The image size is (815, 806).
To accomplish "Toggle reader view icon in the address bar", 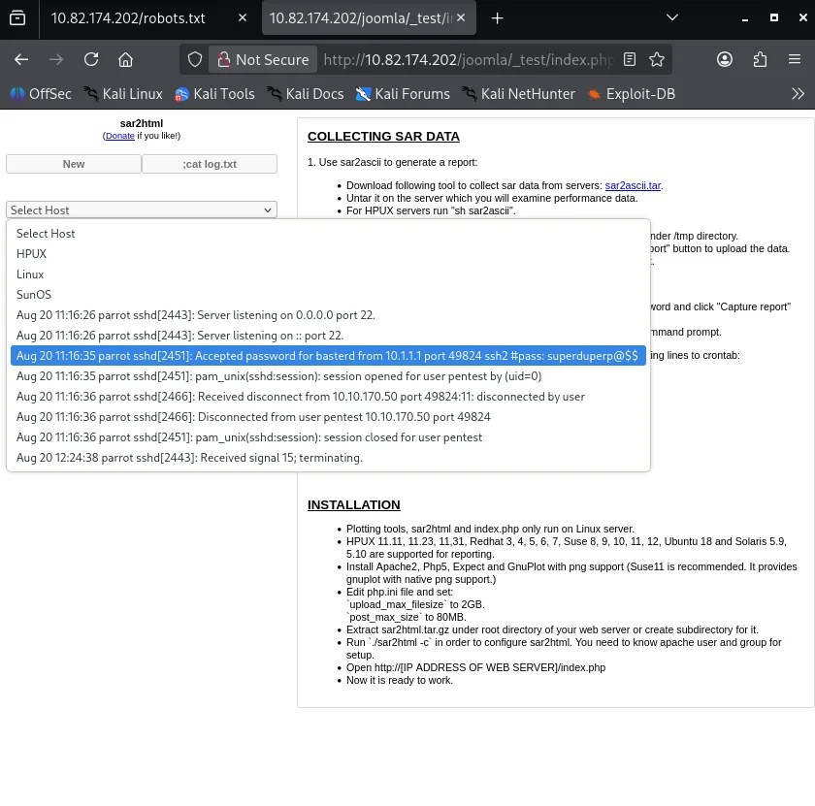I will click(x=630, y=59).
